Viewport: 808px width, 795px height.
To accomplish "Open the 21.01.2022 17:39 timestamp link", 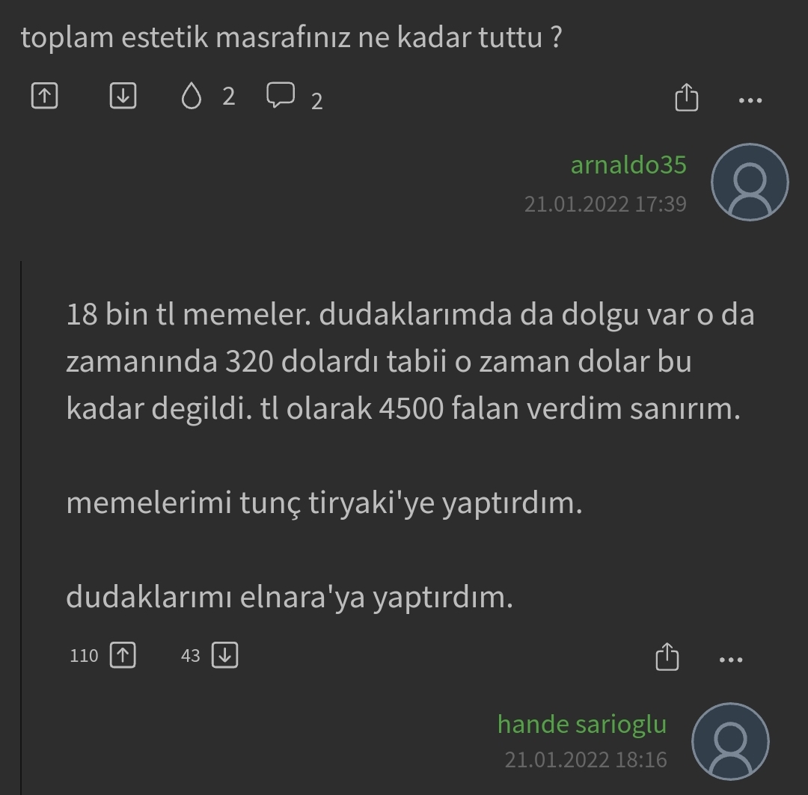I will point(605,204).
